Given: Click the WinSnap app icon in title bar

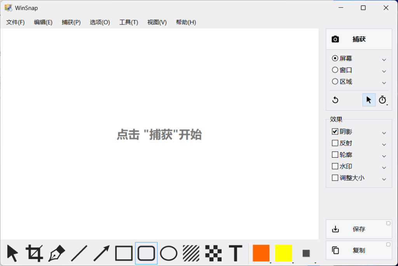Looking at the screenshot, I should pyautogui.click(x=8, y=8).
